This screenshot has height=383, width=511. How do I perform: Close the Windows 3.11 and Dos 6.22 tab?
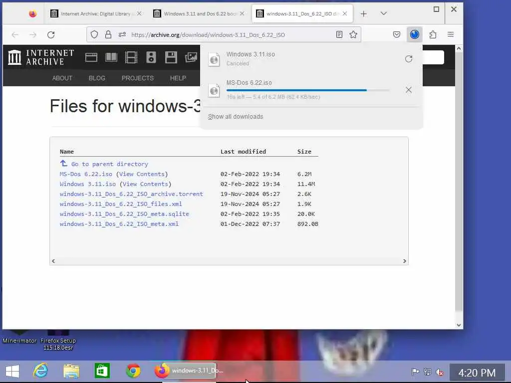coord(242,13)
